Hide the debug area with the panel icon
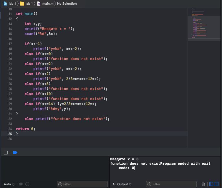The image size is (222, 188). (x=6, y=152)
